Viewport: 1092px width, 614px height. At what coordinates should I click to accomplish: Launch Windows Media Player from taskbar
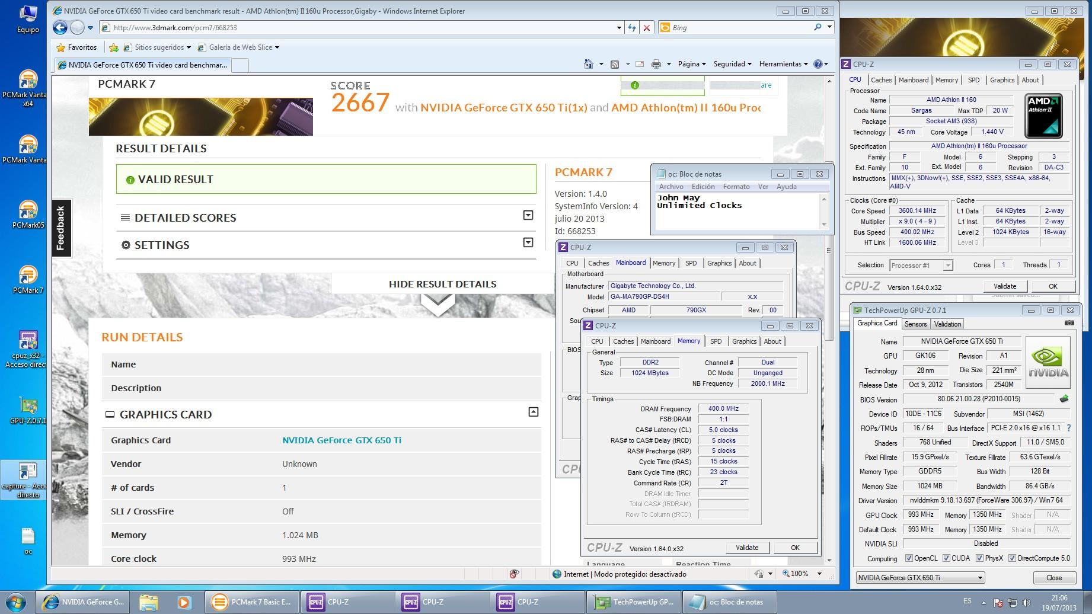pos(184,602)
